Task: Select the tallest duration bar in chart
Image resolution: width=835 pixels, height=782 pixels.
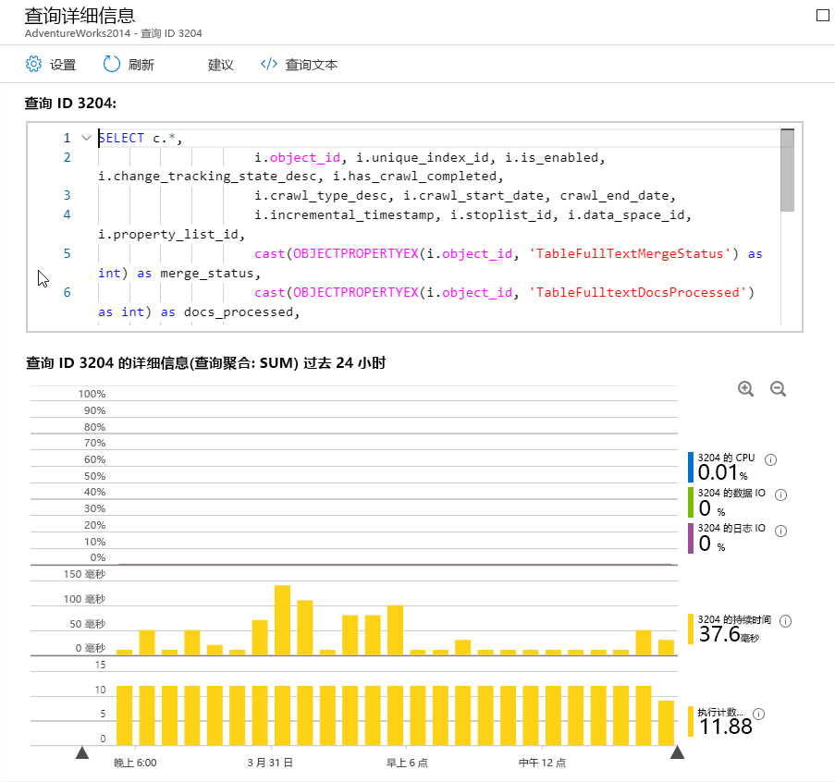Action: [x=282, y=620]
